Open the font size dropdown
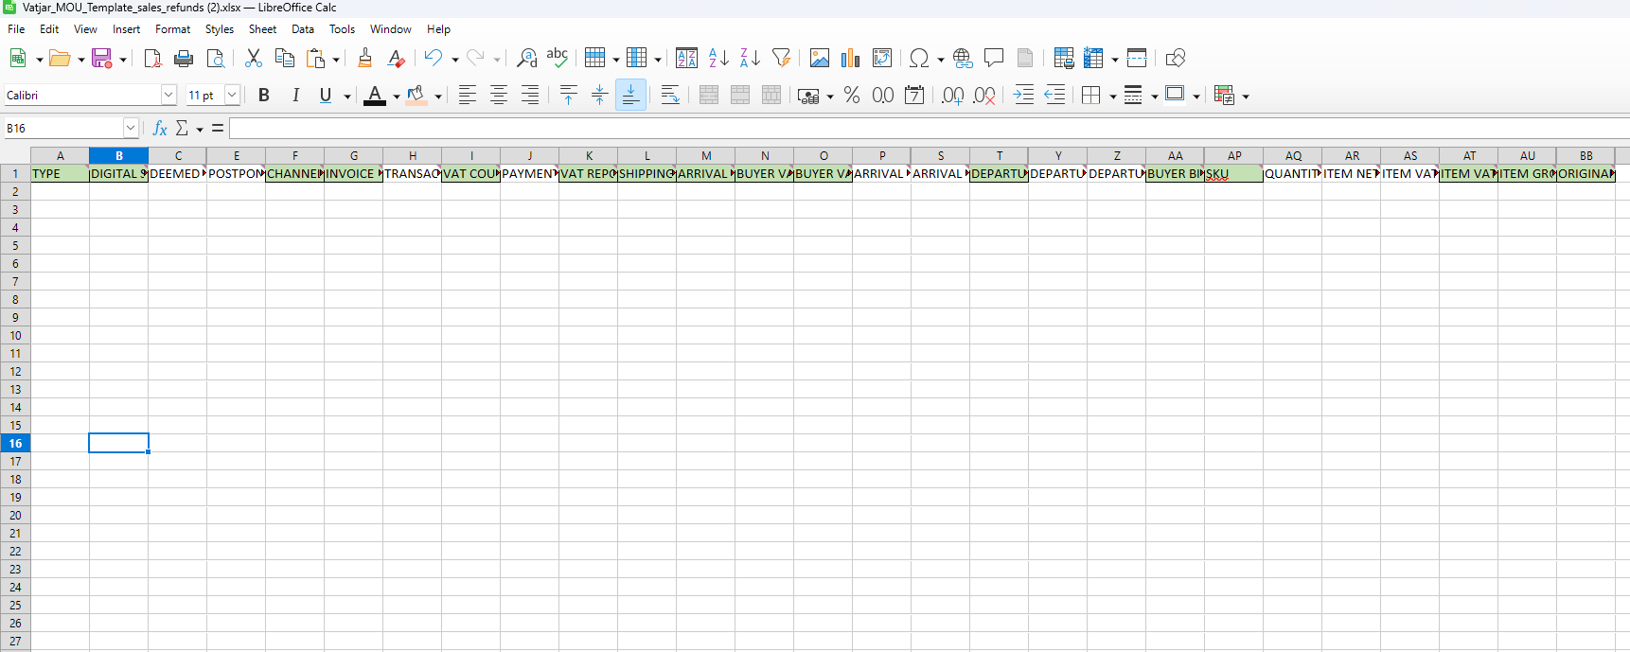The width and height of the screenshot is (1630, 652). pyautogui.click(x=232, y=95)
